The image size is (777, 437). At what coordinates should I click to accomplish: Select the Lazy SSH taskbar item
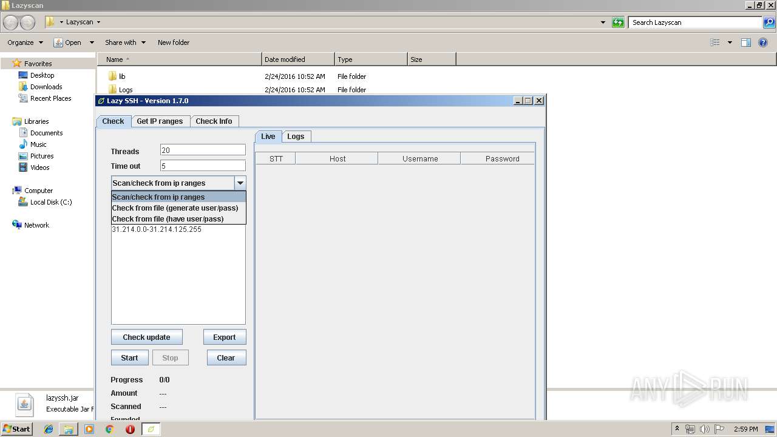(151, 429)
